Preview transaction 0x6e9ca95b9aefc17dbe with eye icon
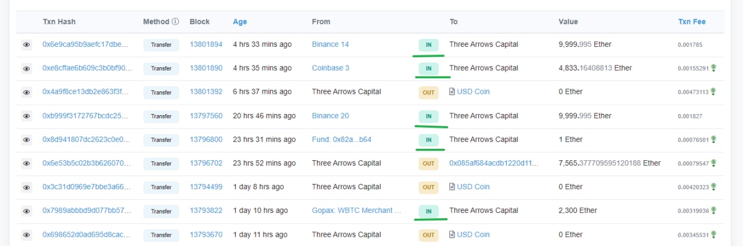 pyautogui.click(x=26, y=45)
